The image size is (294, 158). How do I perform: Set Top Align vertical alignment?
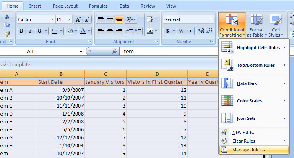101,19
